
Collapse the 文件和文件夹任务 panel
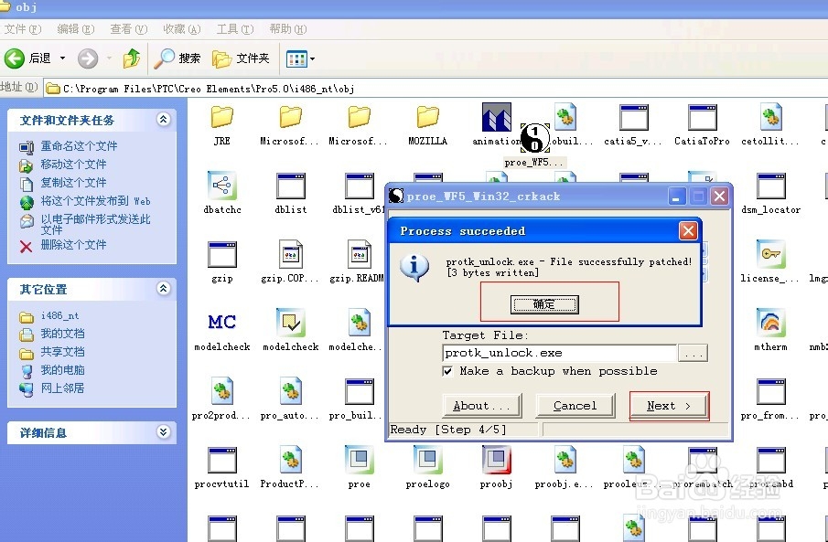(163, 119)
